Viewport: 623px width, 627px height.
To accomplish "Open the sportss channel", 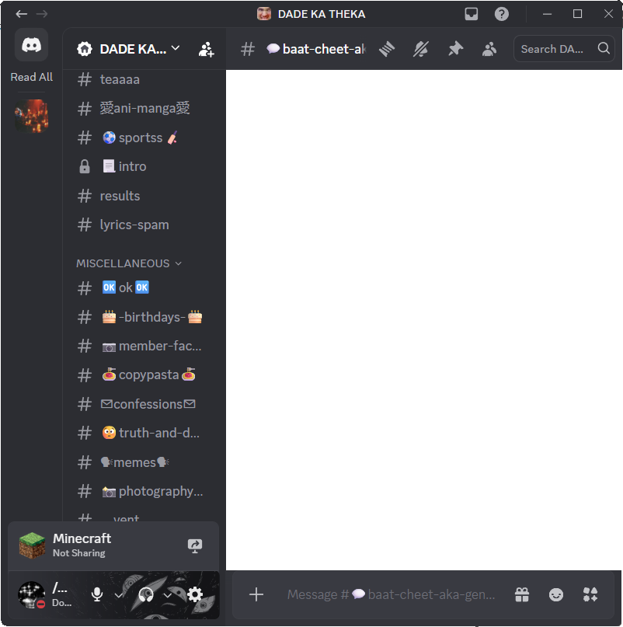I will (144, 138).
